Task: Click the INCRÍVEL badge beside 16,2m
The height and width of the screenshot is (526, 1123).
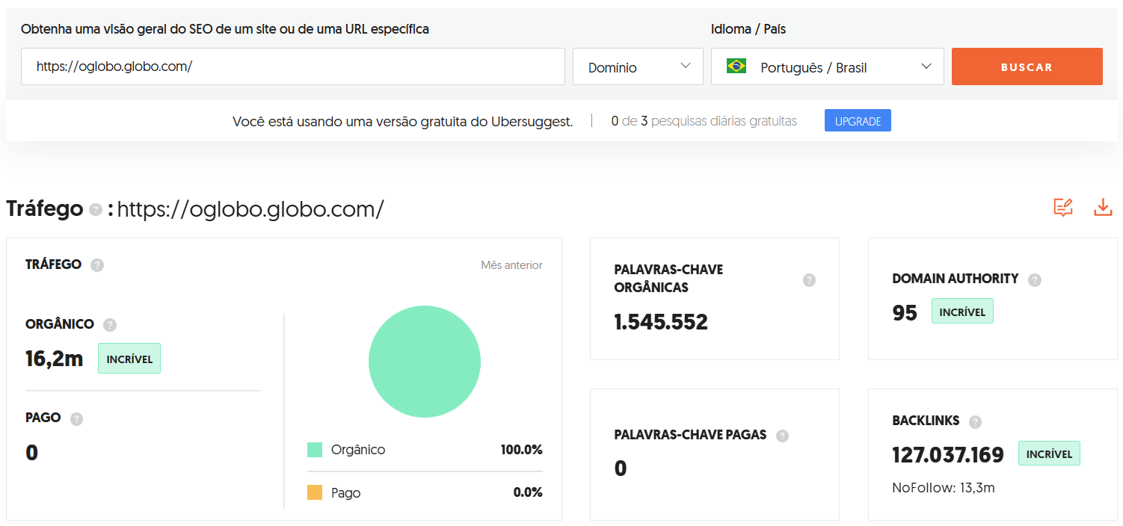Action: click(129, 359)
